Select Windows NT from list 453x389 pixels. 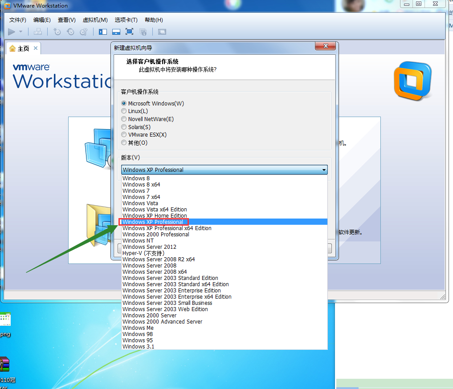pos(224,241)
